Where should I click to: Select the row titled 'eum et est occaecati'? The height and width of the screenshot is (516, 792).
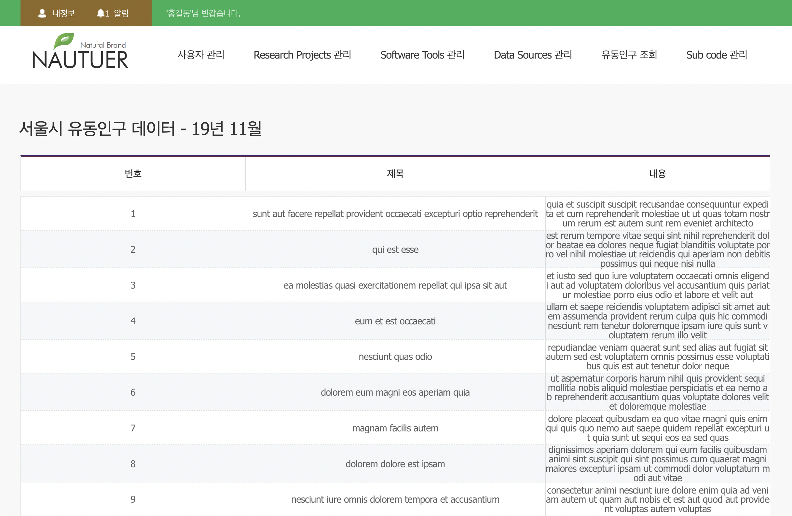395,321
